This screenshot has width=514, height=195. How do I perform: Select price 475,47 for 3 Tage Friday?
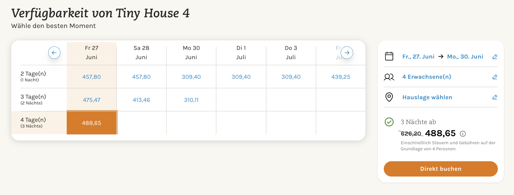click(92, 100)
